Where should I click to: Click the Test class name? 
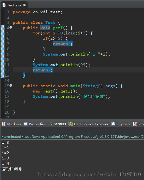[50, 22]
